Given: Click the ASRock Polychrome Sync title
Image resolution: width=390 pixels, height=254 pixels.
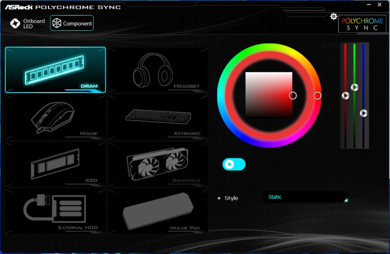Looking at the screenshot, I should pyautogui.click(x=63, y=7).
